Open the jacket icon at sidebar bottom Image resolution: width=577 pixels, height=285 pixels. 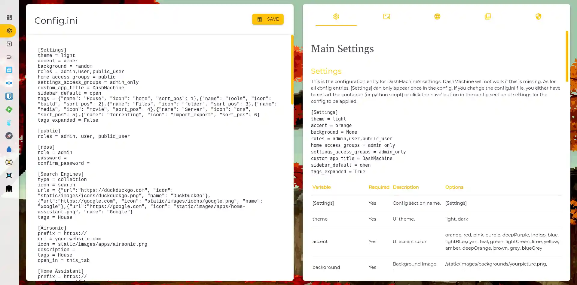9,189
